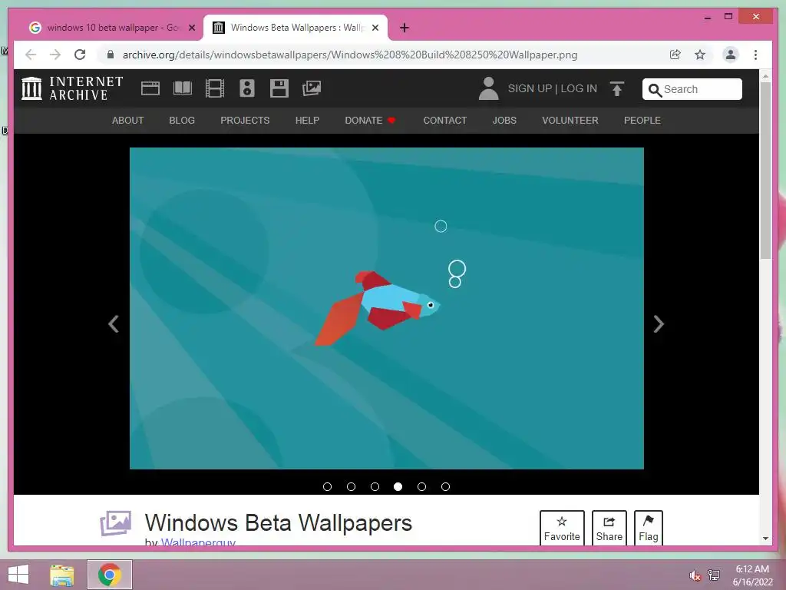
Task: Click the page scrollbar down arrow
Action: pos(765,539)
